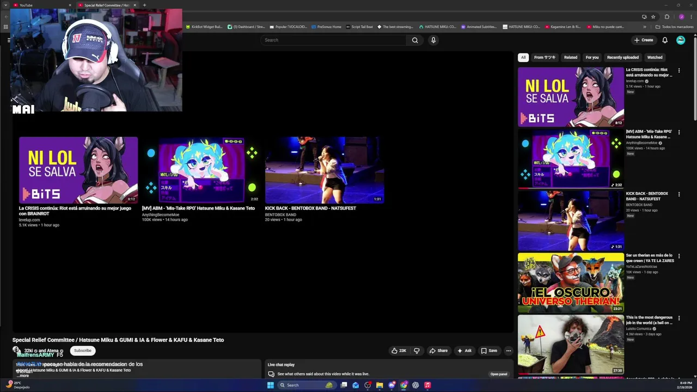This screenshot has height=392, width=697.
Task: Open options for La CRISIS continúa sidebar video
Action: 679,70
